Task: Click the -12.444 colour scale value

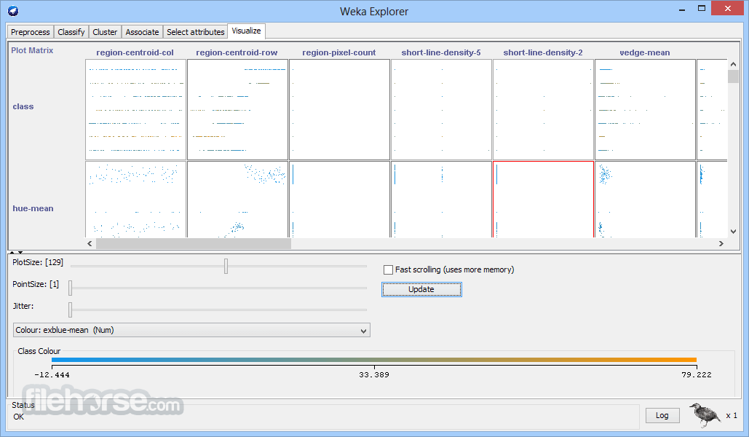Action: click(52, 375)
